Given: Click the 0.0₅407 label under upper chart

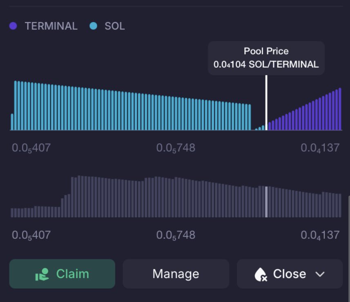Looking at the screenshot, I should (x=31, y=148).
